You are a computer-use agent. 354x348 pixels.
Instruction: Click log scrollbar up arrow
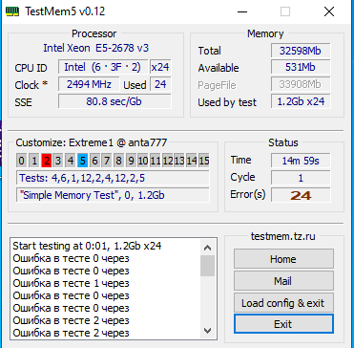coord(207,248)
